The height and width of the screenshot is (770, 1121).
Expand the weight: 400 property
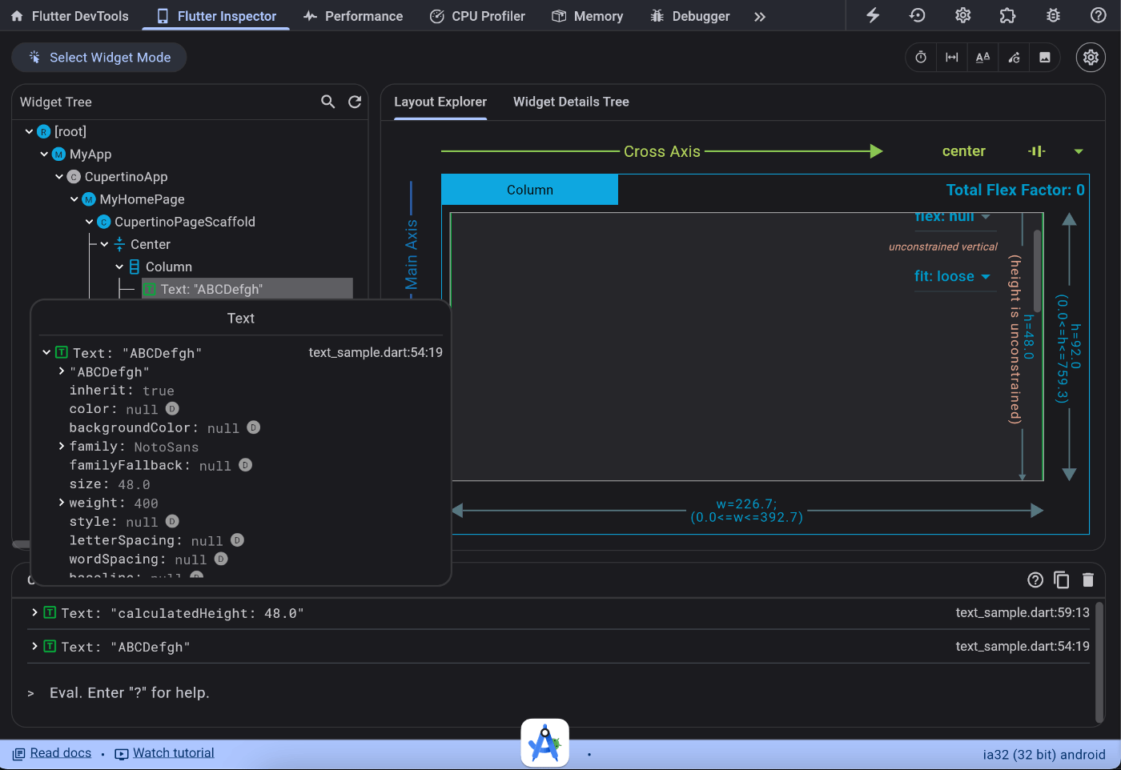pyautogui.click(x=62, y=503)
